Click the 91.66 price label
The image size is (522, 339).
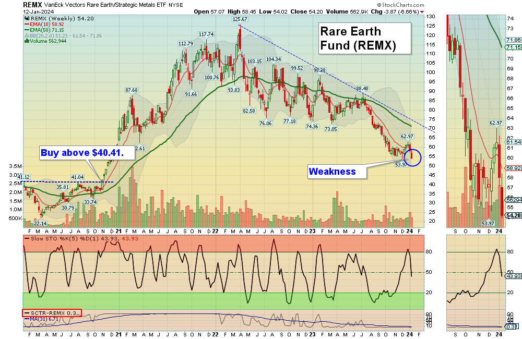click(x=191, y=94)
